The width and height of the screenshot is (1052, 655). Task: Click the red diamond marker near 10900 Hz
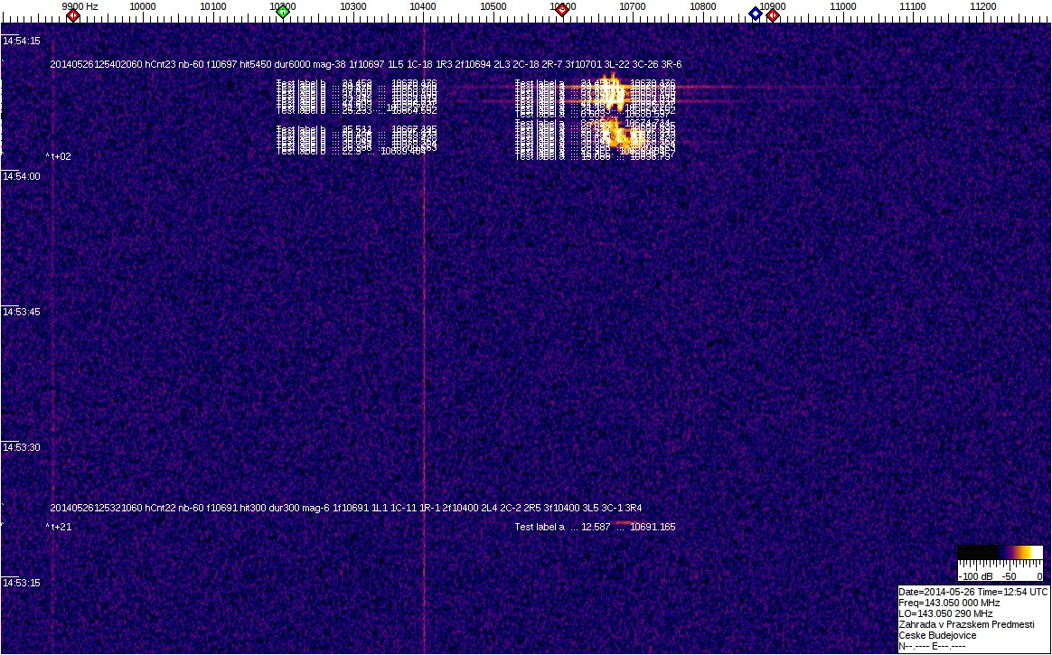click(773, 14)
